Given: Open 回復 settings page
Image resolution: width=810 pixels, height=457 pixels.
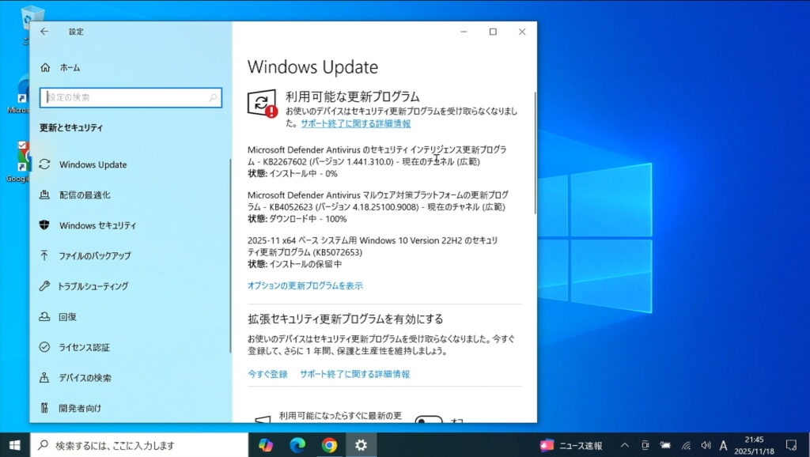Looking at the screenshot, I should click(x=68, y=317).
